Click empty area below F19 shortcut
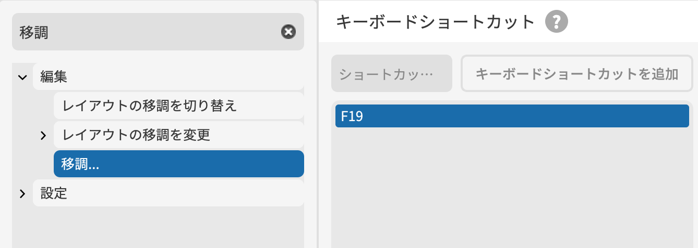Image resolution: width=698 pixels, height=248 pixels. tap(512, 187)
